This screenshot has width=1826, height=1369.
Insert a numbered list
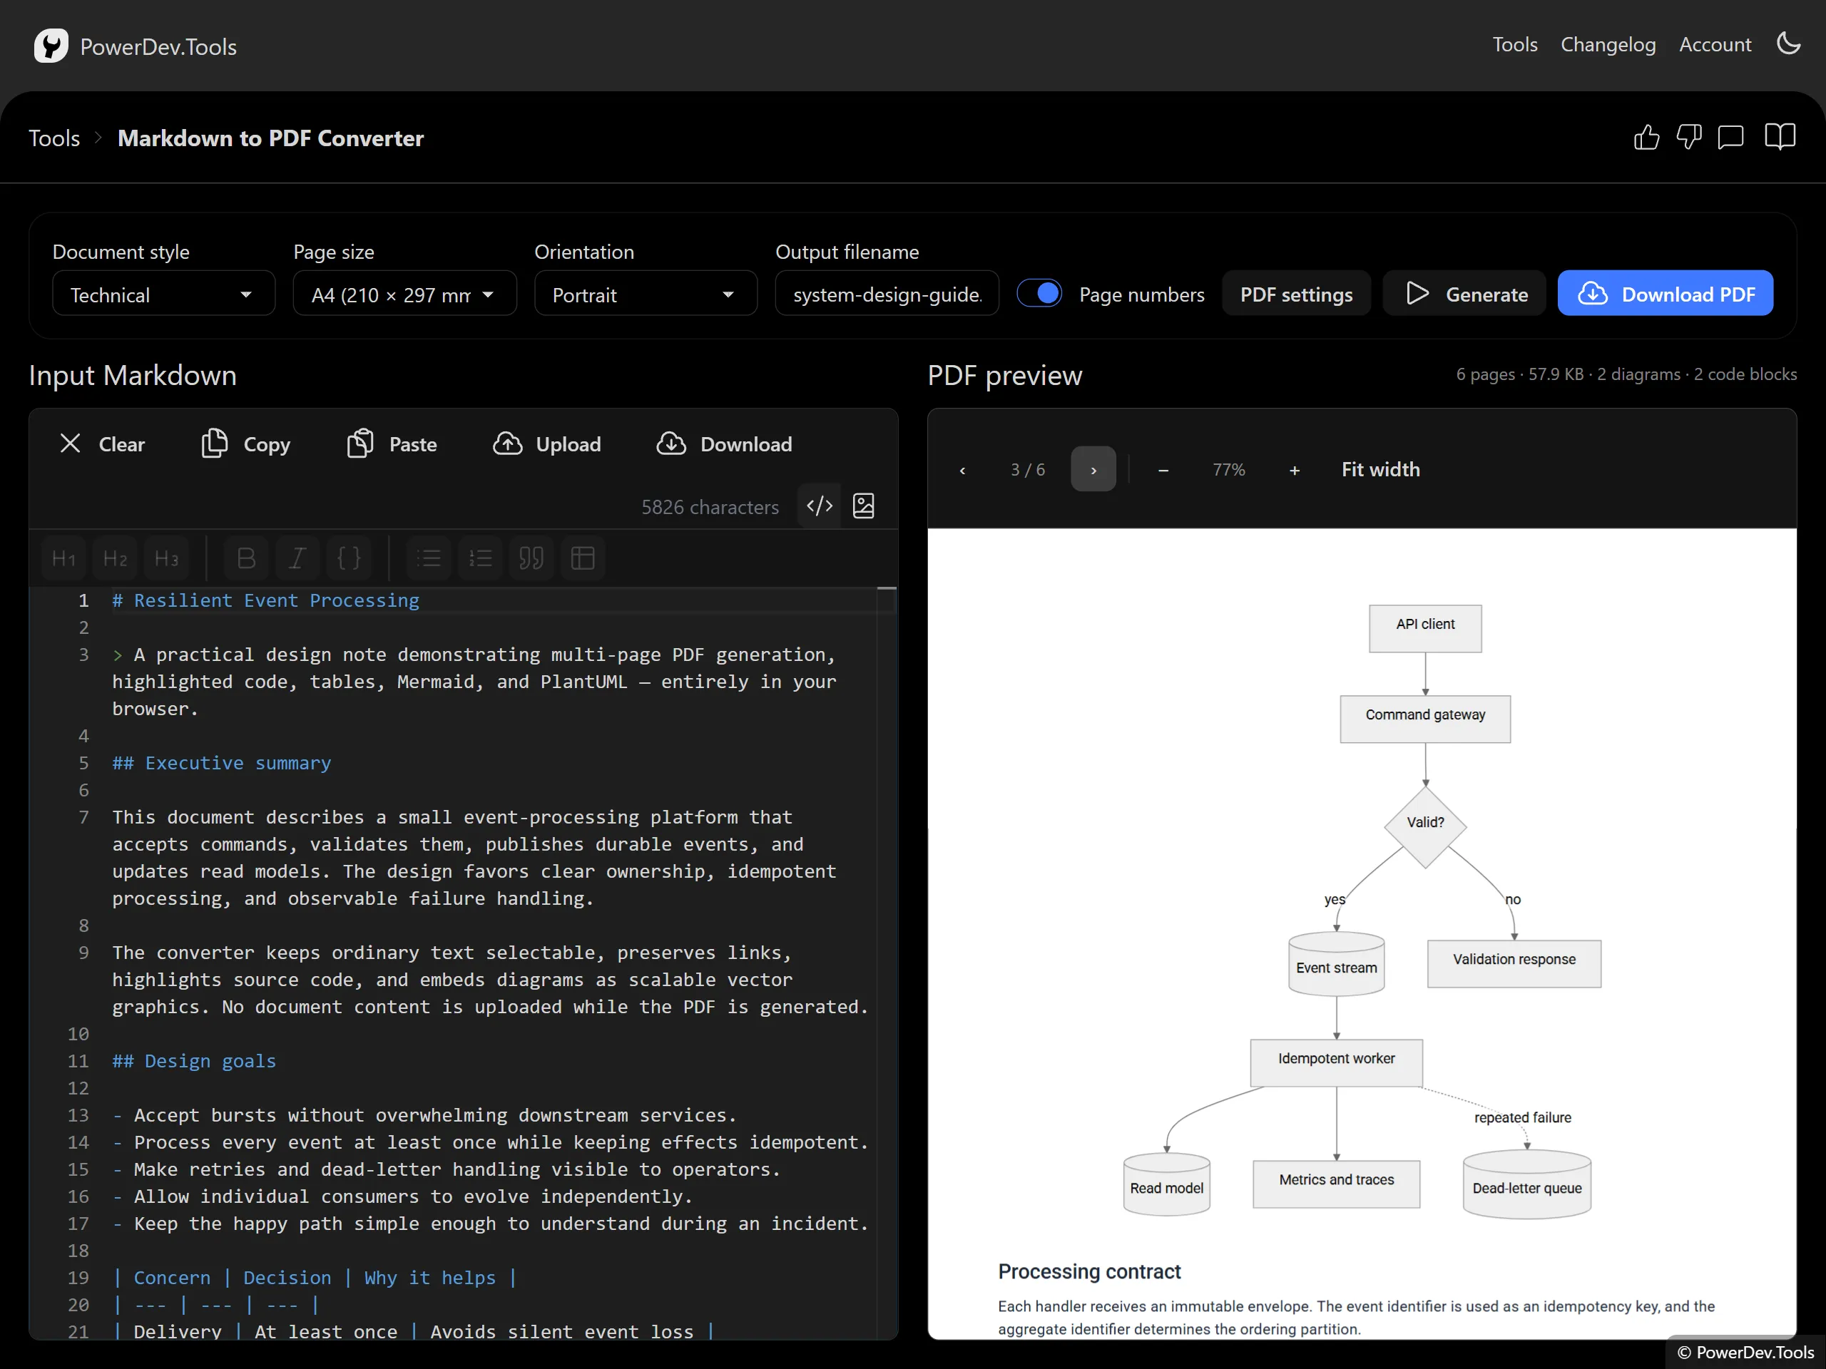481,559
